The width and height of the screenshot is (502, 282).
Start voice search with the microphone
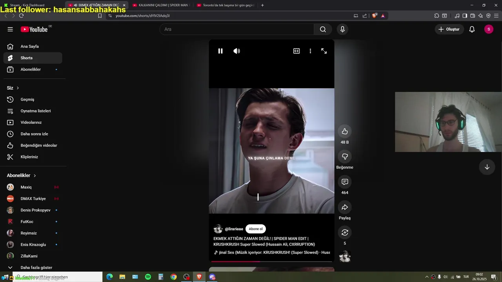[x=342, y=29]
